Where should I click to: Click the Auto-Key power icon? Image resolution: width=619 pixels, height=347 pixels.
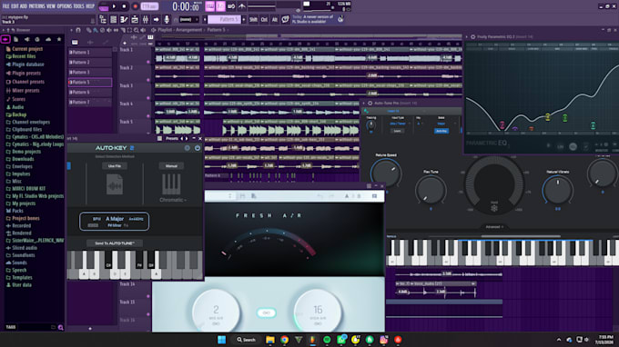click(x=198, y=148)
